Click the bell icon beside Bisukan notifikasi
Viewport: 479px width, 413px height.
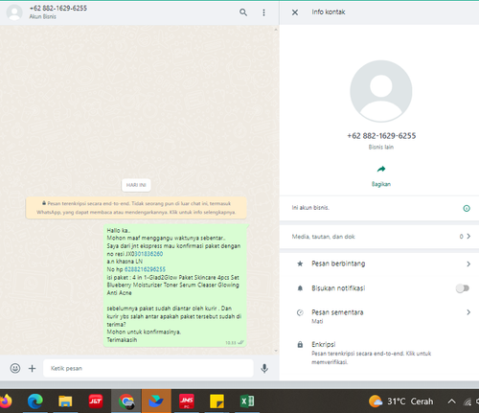(300, 288)
